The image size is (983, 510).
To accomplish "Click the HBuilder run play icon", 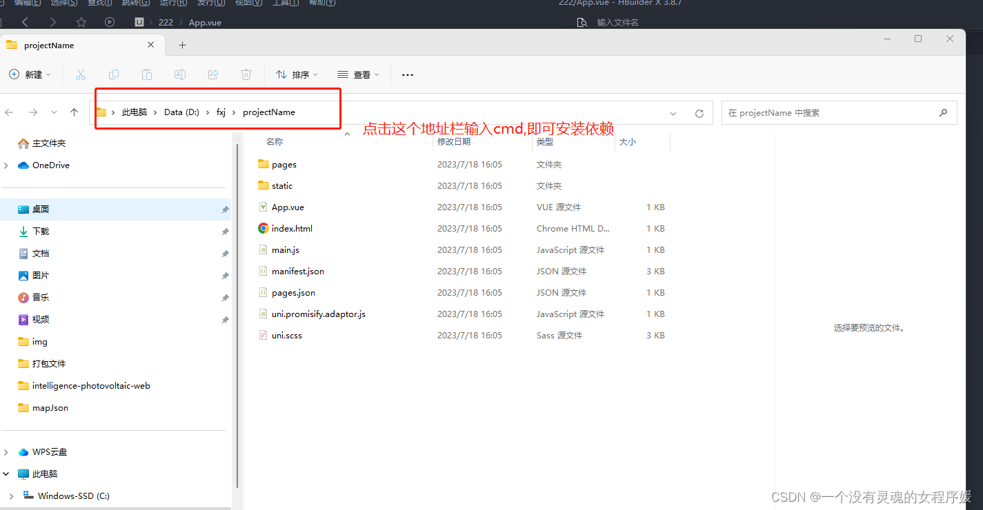I will click(110, 22).
